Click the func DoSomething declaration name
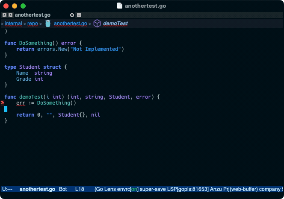Screen dimensions: 284x199 click(x=35, y=43)
